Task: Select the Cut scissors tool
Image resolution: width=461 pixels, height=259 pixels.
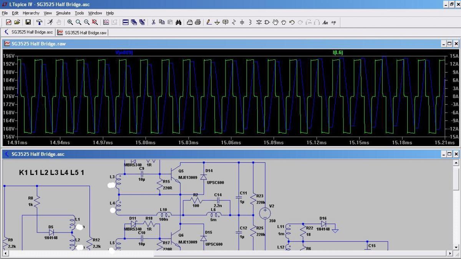Action: tap(153, 22)
